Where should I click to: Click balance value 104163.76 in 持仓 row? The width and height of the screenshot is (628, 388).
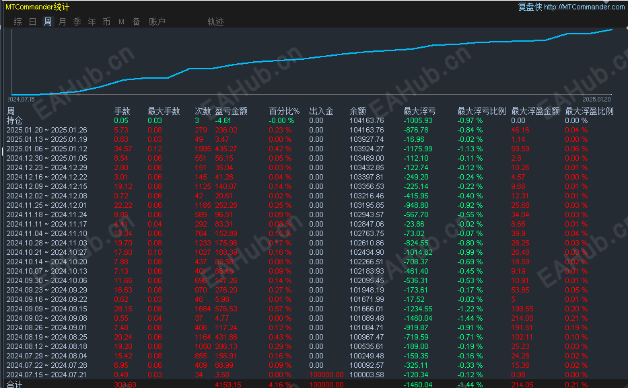[x=366, y=120]
